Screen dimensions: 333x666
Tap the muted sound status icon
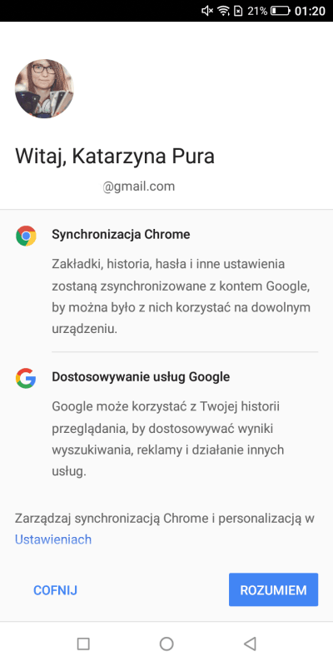tap(207, 11)
